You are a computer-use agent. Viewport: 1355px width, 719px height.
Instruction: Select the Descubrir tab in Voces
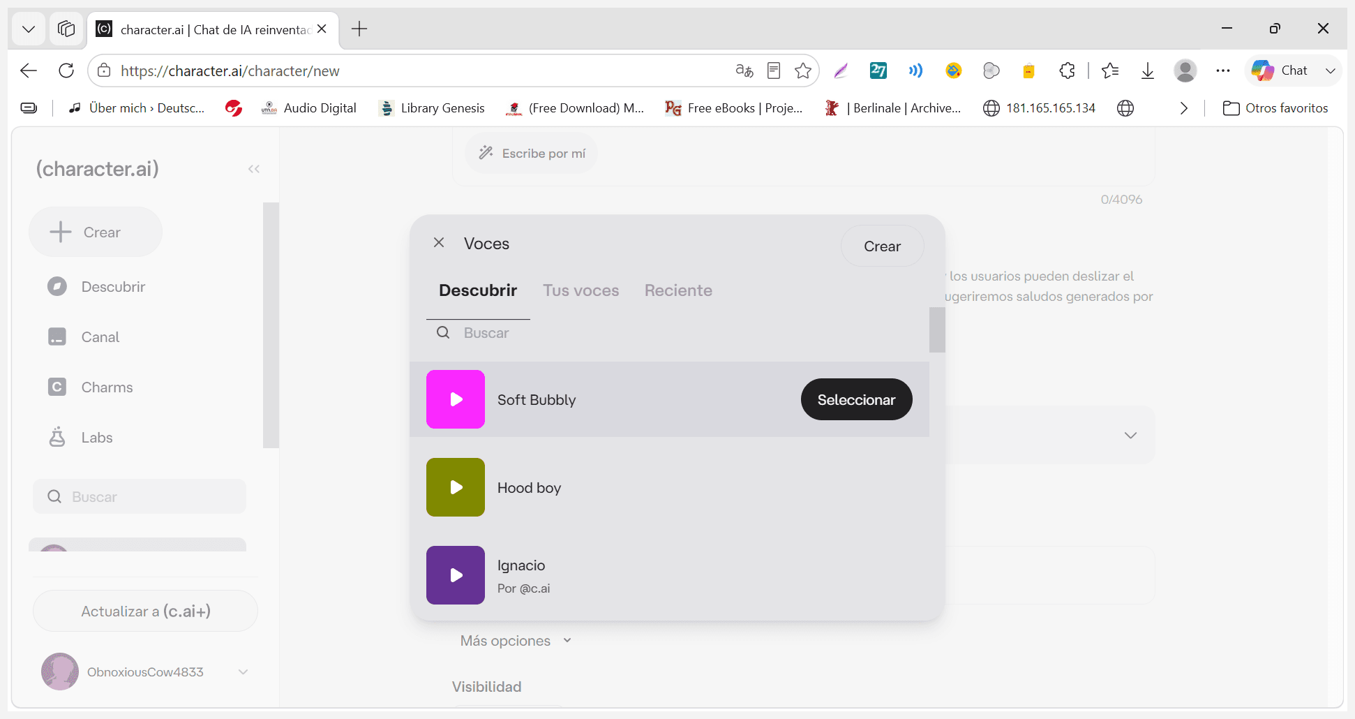(x=478, y=290)
